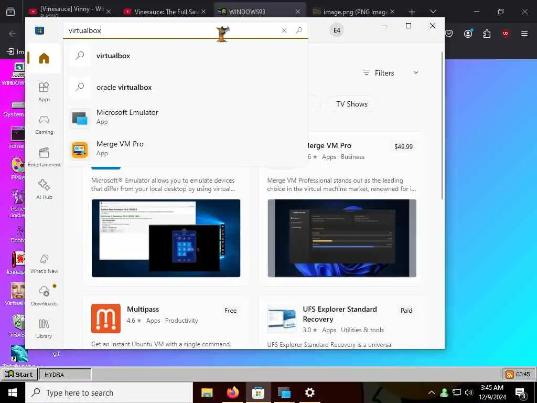Open Firefox from the taskbar
Image resolution: width=537 pixels, height=403 pixels.
coord(232,393)
